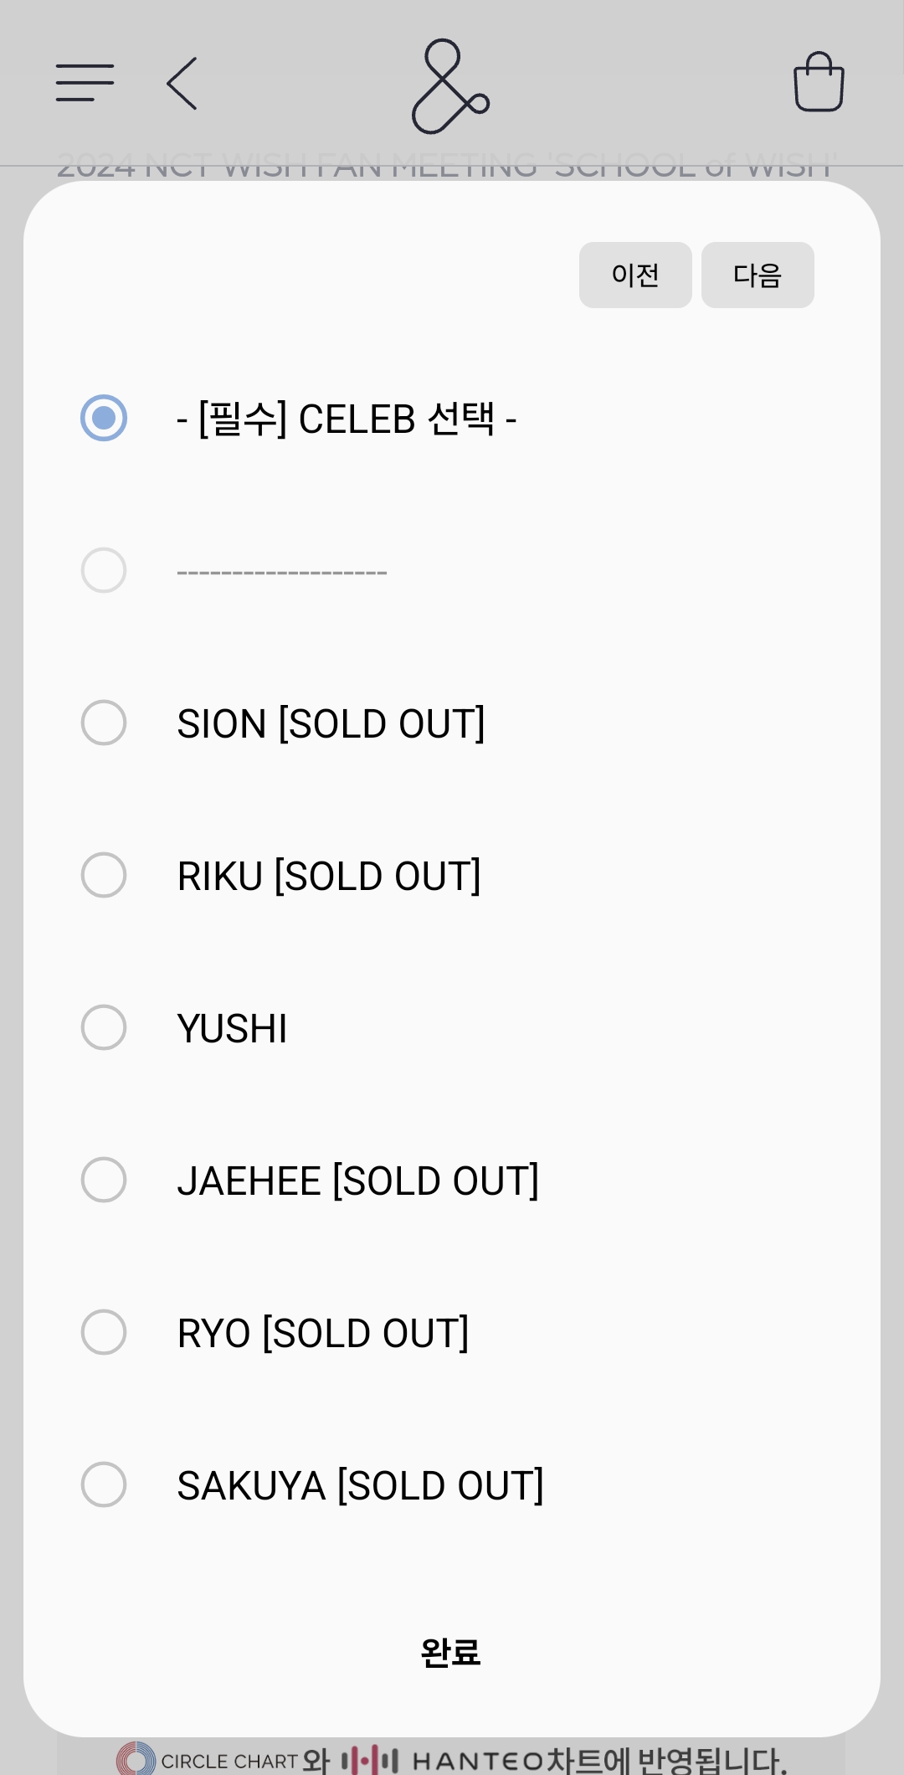Screen dimensions: 904x1775
Task: Choose the JAEHEE sold out radio option
Action: [104, 1180]
